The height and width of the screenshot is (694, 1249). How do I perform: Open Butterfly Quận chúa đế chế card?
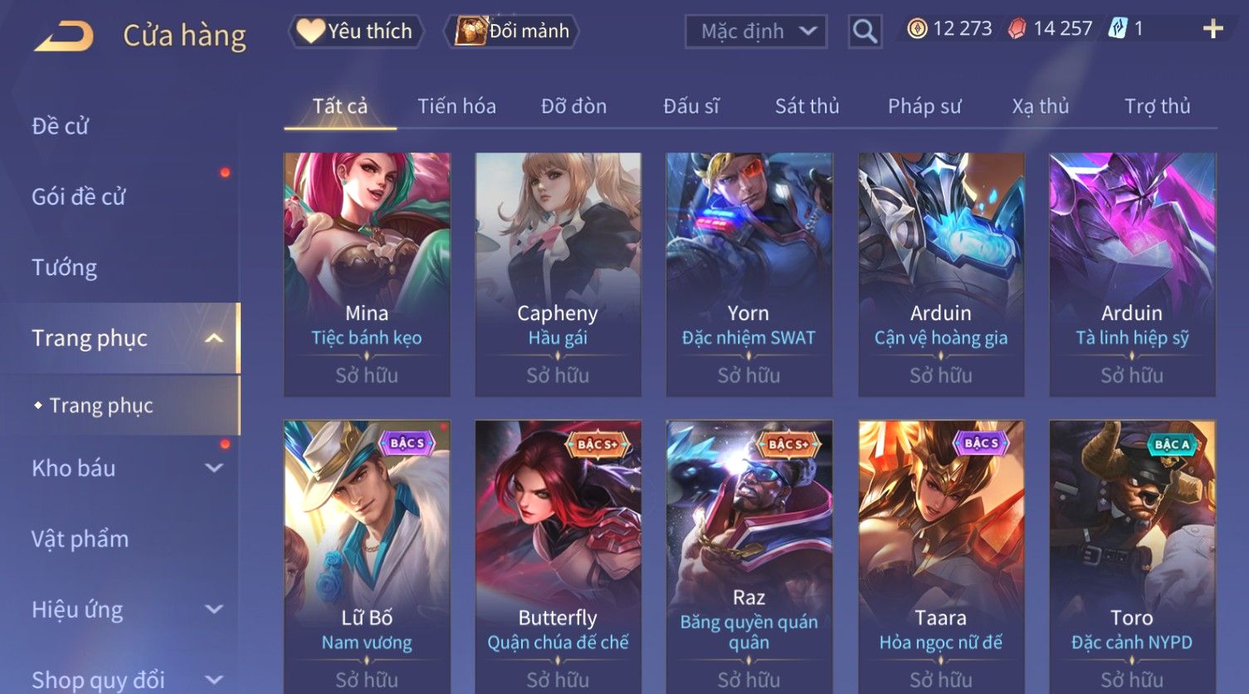[x=558, y=556]
